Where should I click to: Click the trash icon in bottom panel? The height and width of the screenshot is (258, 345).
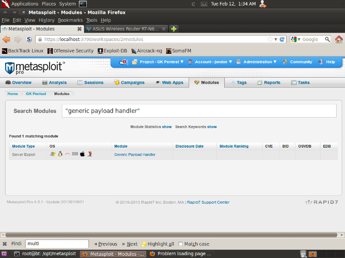tap(303, 254)
